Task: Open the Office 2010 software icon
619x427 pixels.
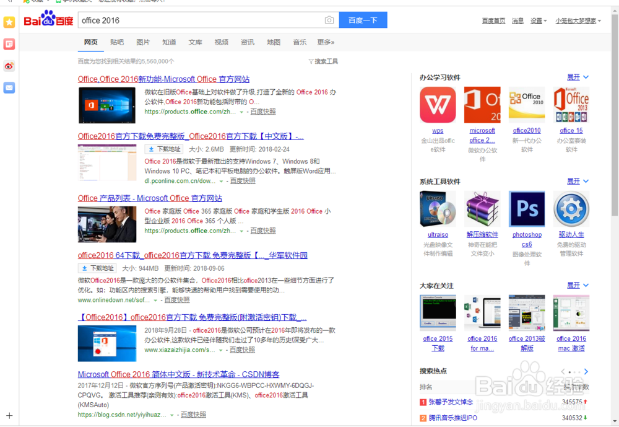Action: point(527,105)
